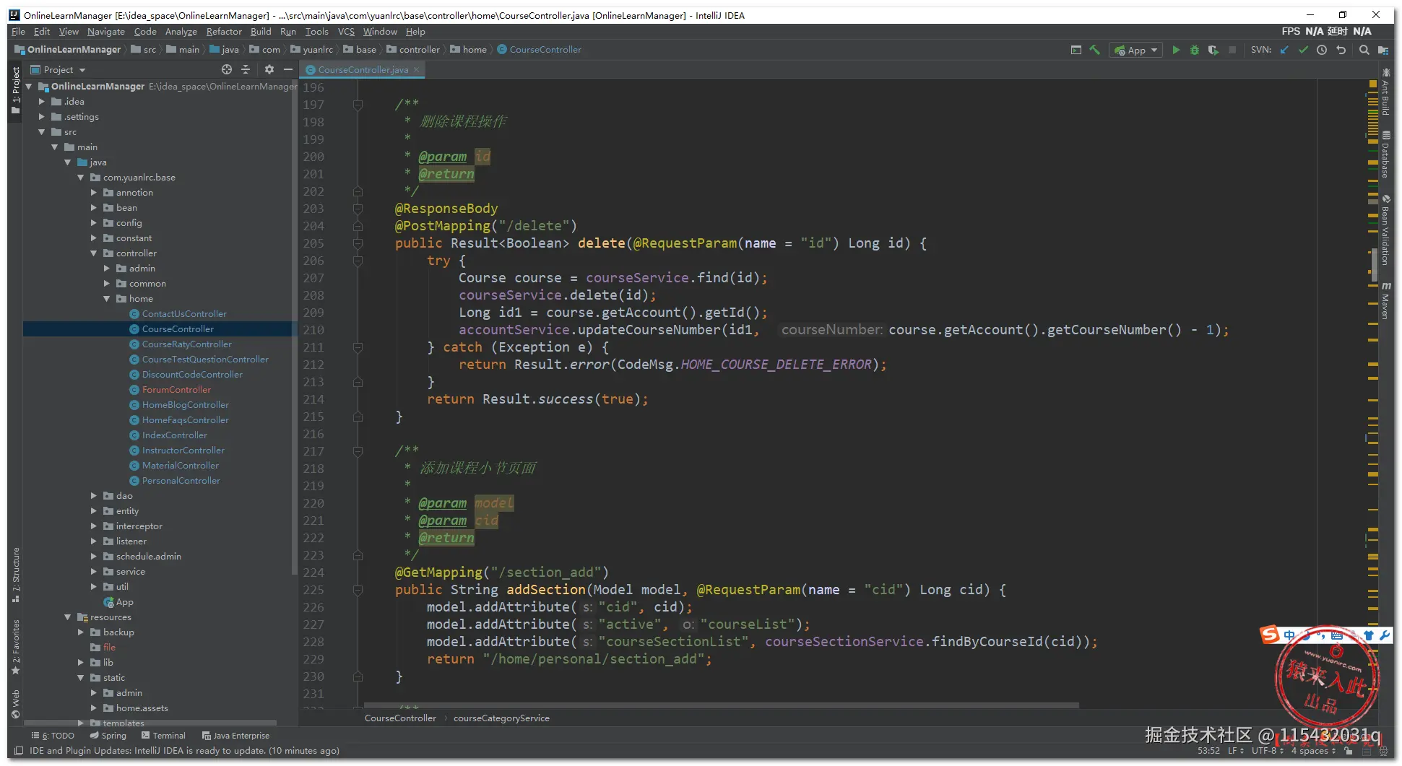The image size is (1402, 766).
Task: Open the Refactor menu
Action: coord(223,32)
